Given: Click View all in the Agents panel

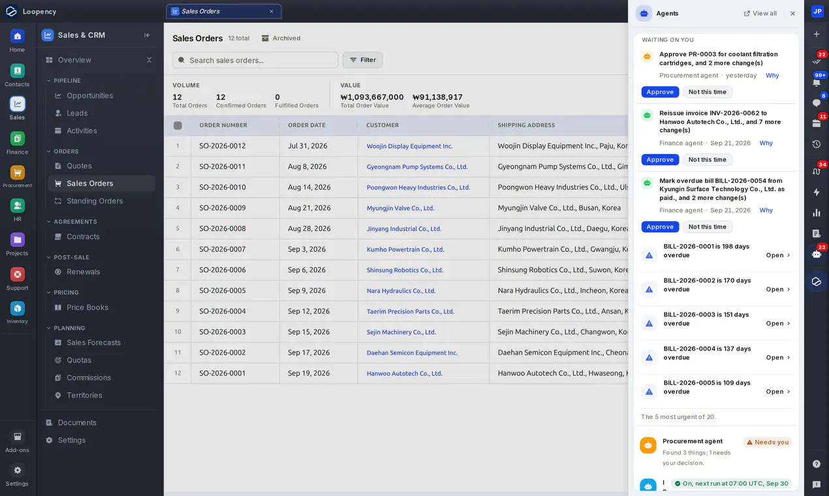Looking at the screenshot, I should tap(760, 13).
